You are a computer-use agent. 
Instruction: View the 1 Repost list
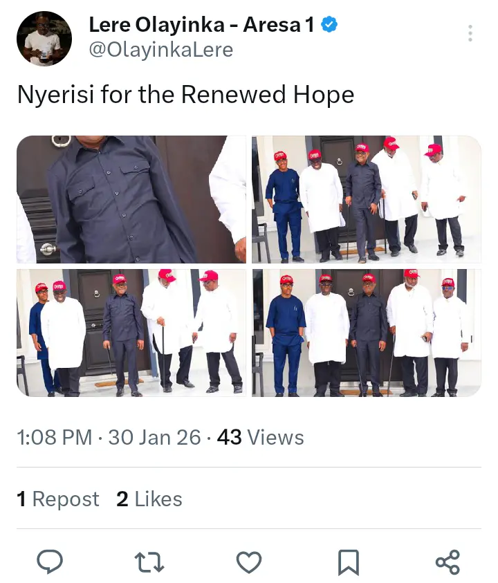point(58,499)
